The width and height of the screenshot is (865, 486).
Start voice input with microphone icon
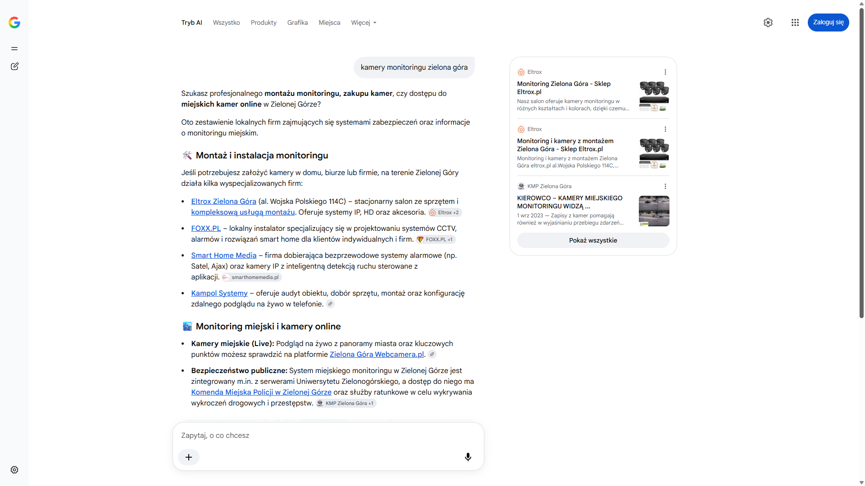click(x=468, y=457)
